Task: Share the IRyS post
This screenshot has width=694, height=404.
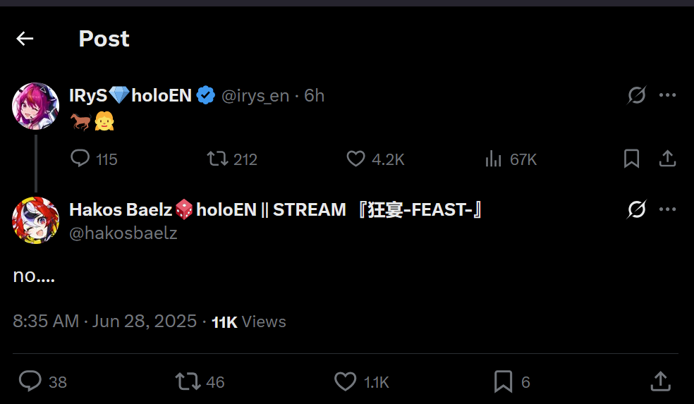Action: pyautogui.click(x=667, y=159)
